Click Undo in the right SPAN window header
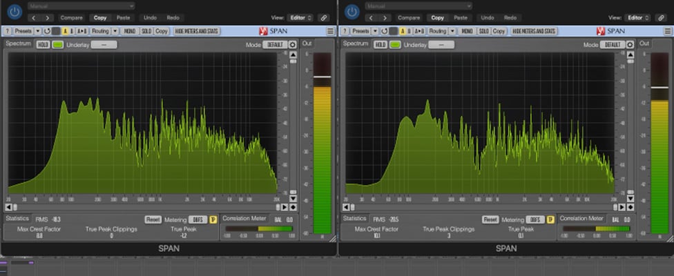Viewport: 674px width, 276px height. [x=488, y=18]
